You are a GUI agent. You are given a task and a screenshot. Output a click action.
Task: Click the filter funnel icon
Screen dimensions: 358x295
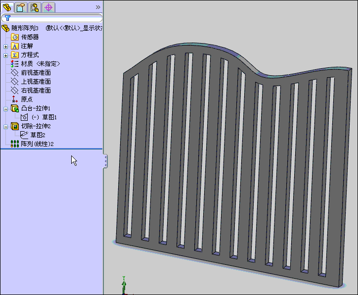point(7,18)
